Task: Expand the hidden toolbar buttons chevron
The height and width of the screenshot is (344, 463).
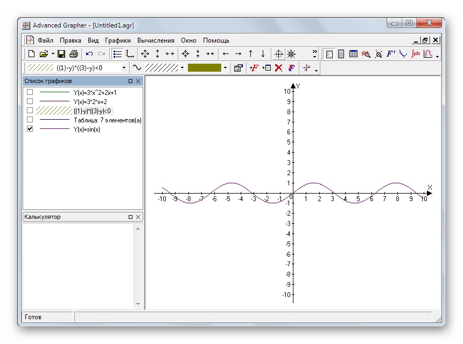Action: [x=314, y=53]
